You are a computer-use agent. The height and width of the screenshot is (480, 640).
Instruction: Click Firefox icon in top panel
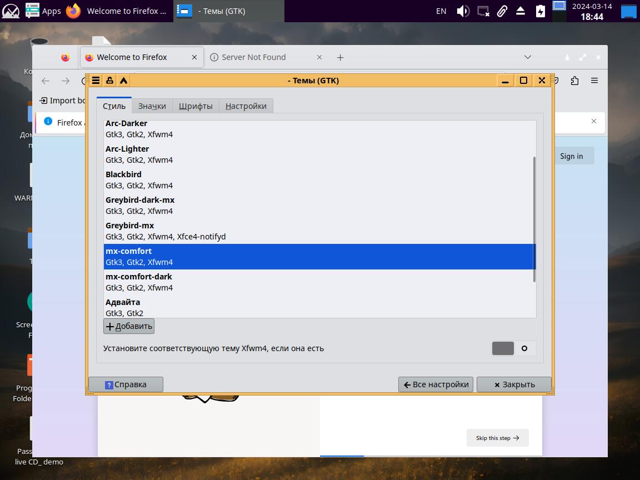[73, 11]
